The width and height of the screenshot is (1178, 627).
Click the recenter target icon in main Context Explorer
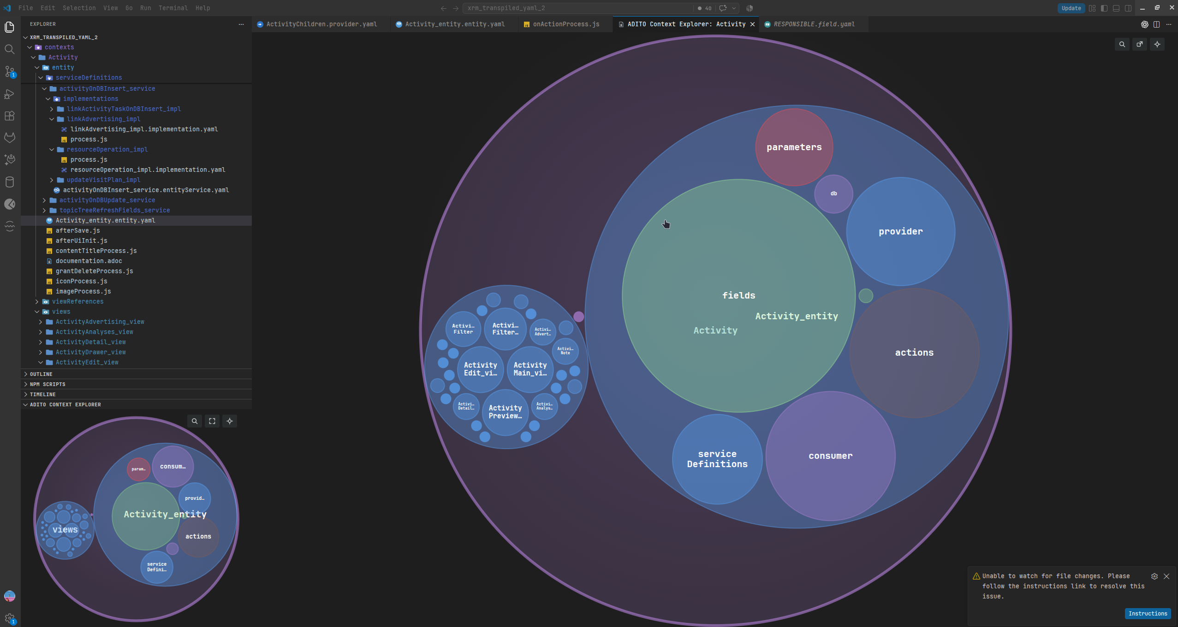(1157, 44)
